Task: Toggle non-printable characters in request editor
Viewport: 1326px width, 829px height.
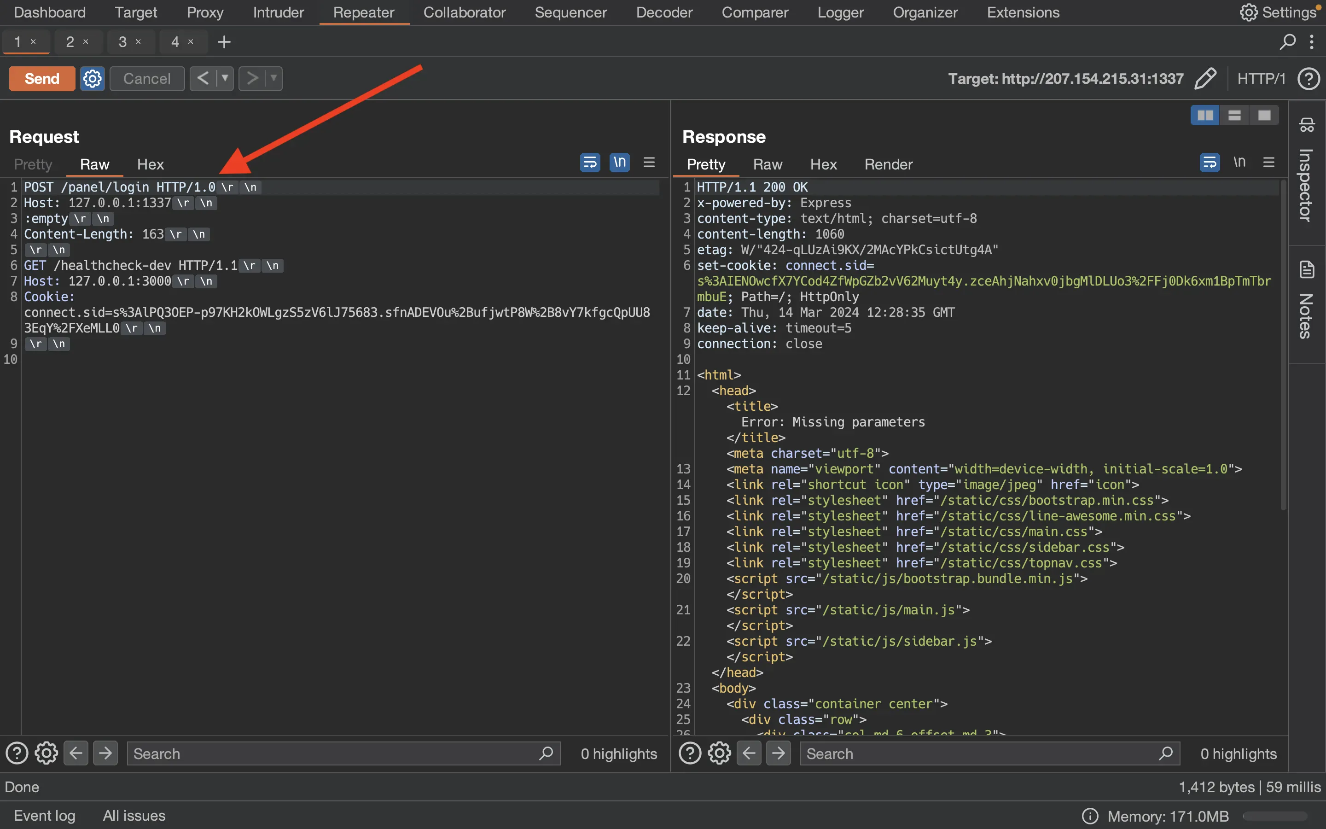Action: click(x=620, y=162)
